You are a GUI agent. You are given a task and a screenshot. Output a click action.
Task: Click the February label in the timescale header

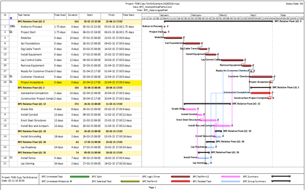[x=197, y=14]
